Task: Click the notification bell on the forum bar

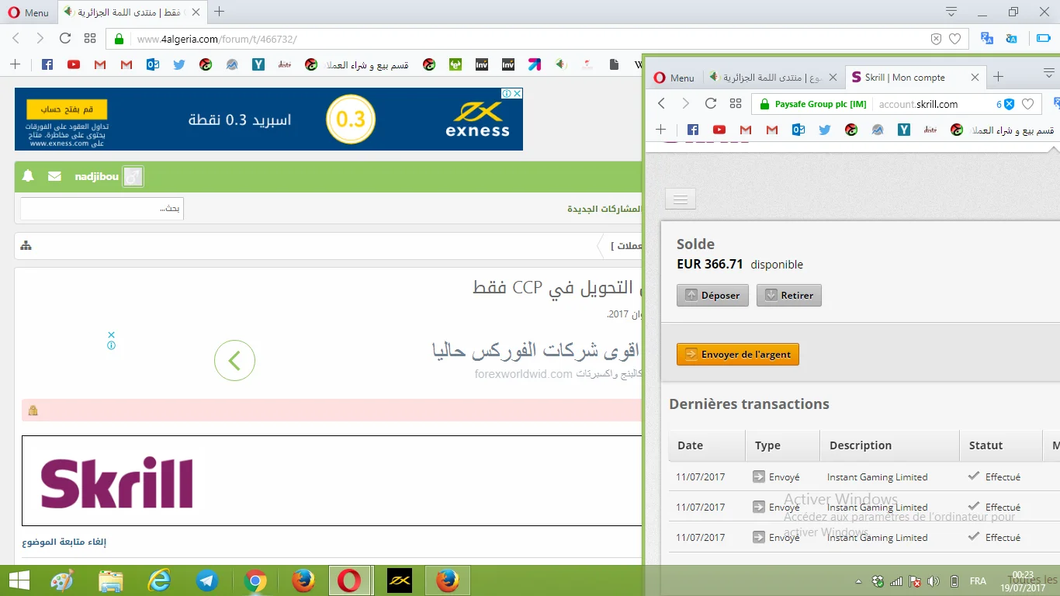Action: pyautogui.click(x=28, y=176)
